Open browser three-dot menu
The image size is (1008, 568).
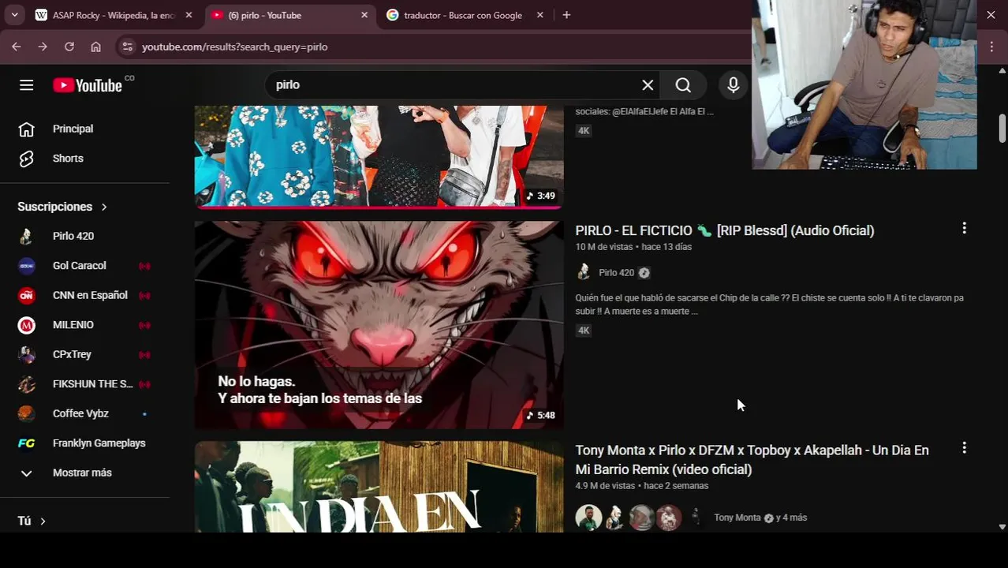pos(992,47)
